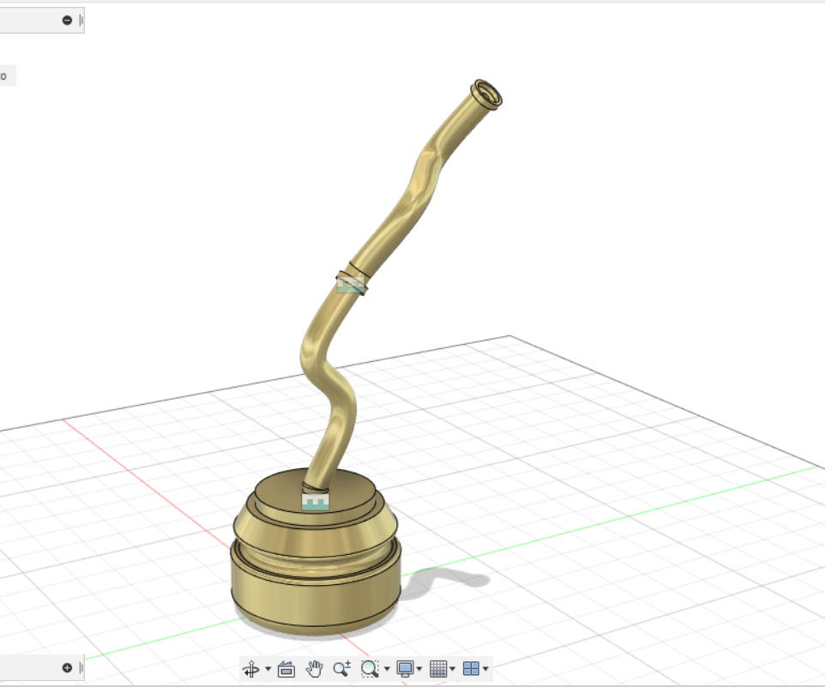The height and width of the screenshot is (687, 825).
Task: Choose the Zoom magnifier tool
Action: coord(342,669)
